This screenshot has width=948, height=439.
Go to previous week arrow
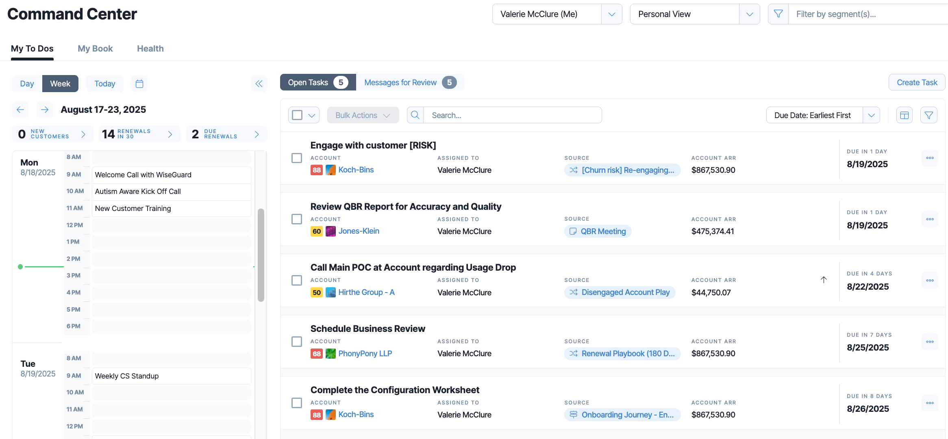[x=20, y=110]
